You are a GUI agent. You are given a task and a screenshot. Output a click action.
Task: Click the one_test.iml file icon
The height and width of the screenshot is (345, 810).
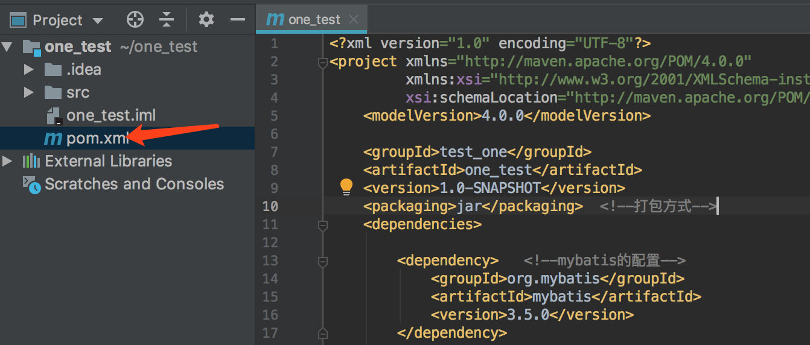[x=54, y=115]
